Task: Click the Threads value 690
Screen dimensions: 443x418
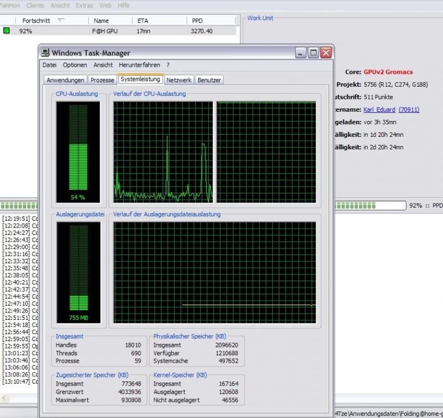Action: tap(136, 353)
